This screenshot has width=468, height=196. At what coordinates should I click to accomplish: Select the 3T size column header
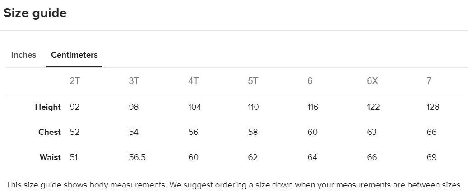tap(134, 81)
